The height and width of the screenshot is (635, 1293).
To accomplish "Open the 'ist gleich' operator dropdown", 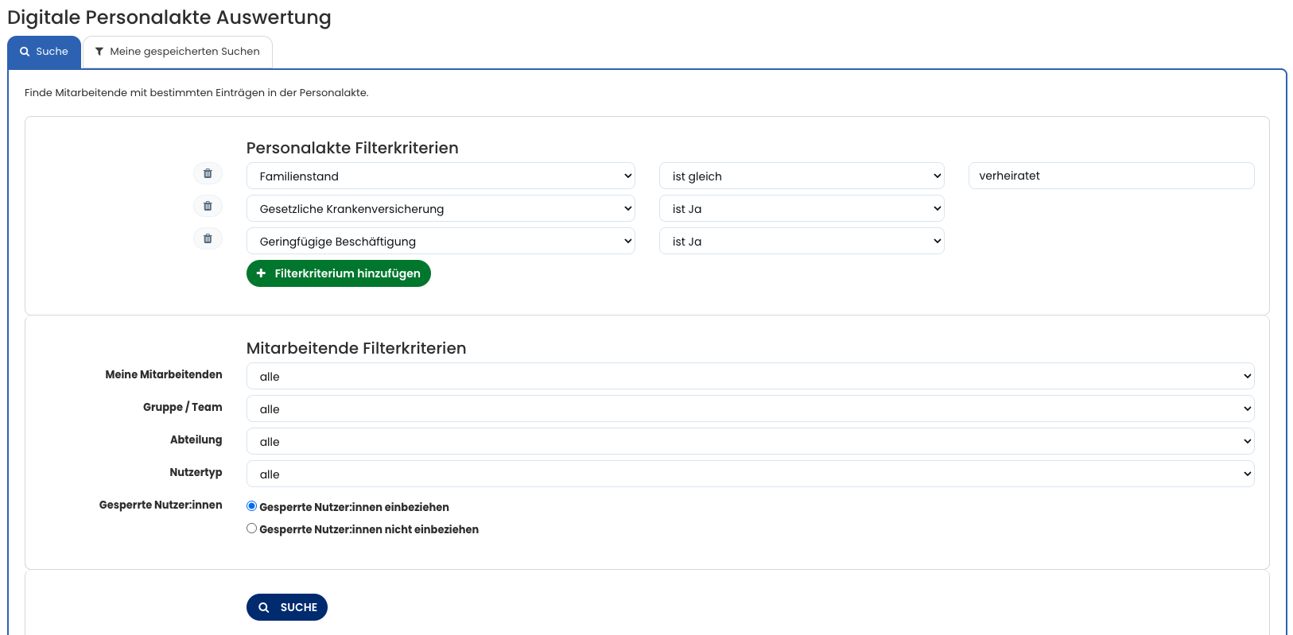I will [802, 176].
